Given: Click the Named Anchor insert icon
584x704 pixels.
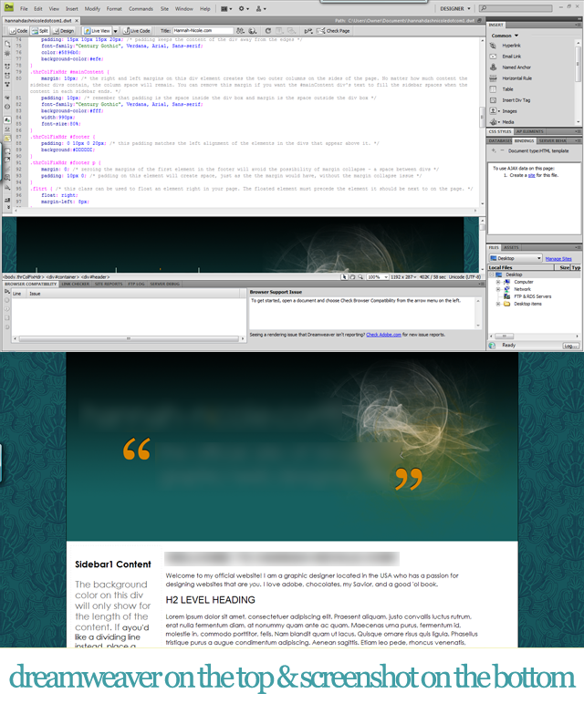Looking at the screenshot, I should (x=494, y=67).
